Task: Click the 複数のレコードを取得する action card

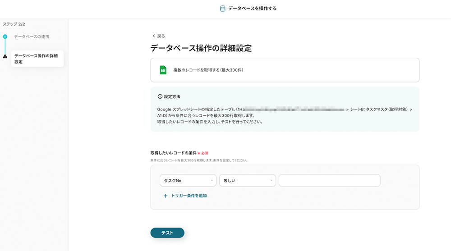Action: pos(285,70)
